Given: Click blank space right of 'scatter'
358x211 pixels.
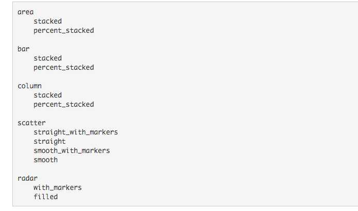Looking at the screenshot, I should (155, 123).
